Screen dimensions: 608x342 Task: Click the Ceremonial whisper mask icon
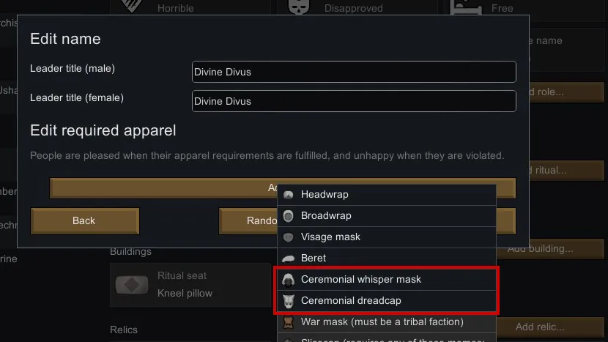pyautogui.click(x=289, y=280)
